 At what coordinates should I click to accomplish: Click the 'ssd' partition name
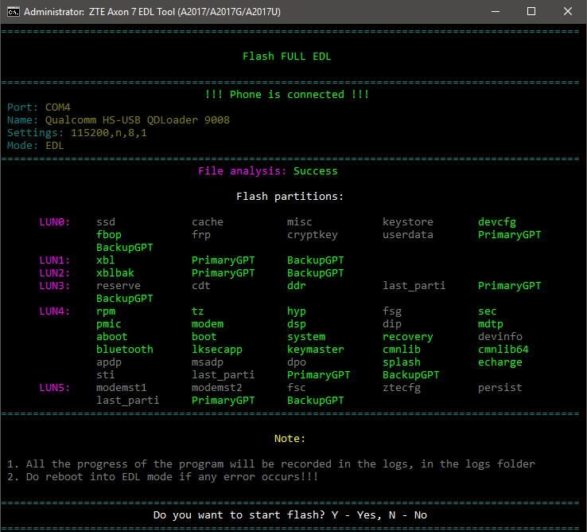click(106, 222)
